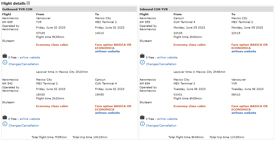This screenshot has height=142, width=278.
Task: Select the Outbound YVR CUN header bar
Action: [x=70, y=9]
